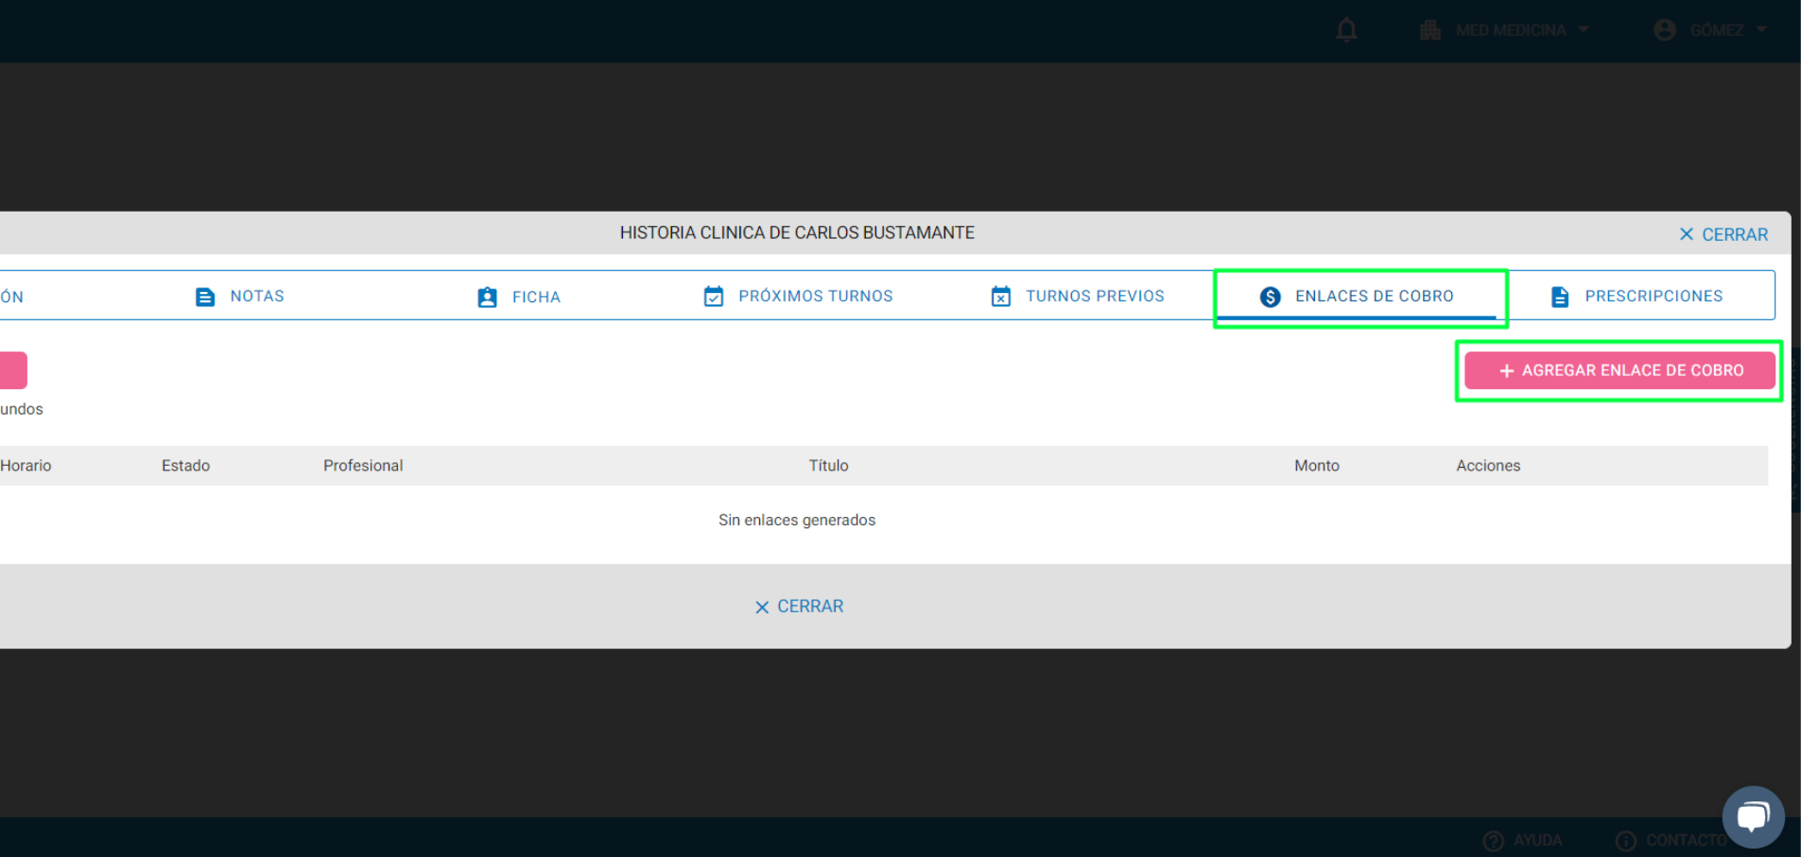Click the Contacto info icon
The height and width of the screenshot is (857, 1801).
(x=1626, y=841)
